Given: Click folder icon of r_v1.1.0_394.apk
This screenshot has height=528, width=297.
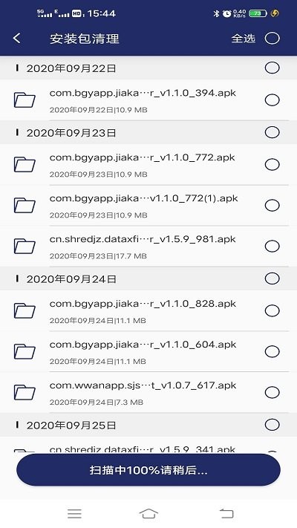Looking at the screenshot, I should click(x=25, y=100).
